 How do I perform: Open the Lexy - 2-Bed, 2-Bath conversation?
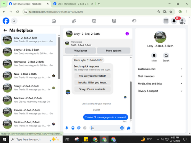(29, 40)
